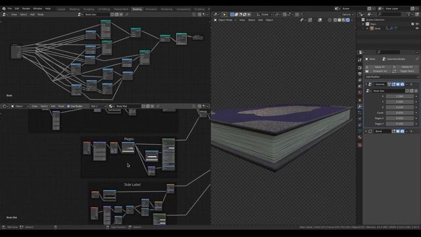Click the Delete All button

click(405, 67)
